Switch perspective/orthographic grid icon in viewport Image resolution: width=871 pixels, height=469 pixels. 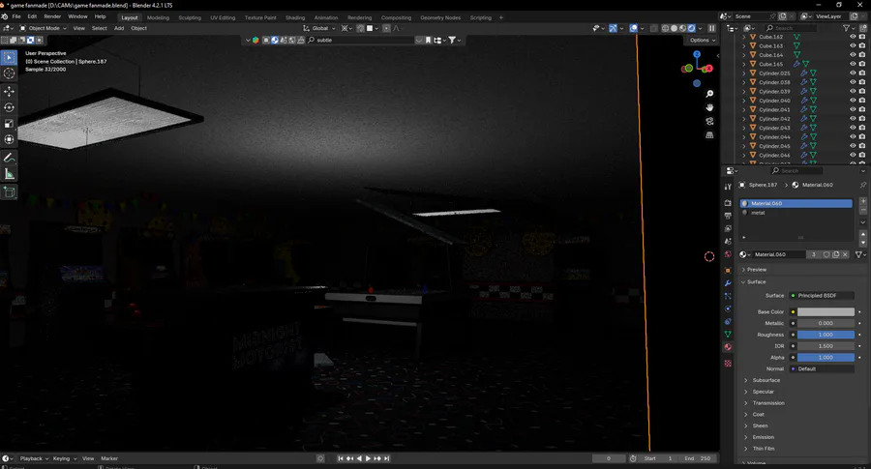click(709, 134)
